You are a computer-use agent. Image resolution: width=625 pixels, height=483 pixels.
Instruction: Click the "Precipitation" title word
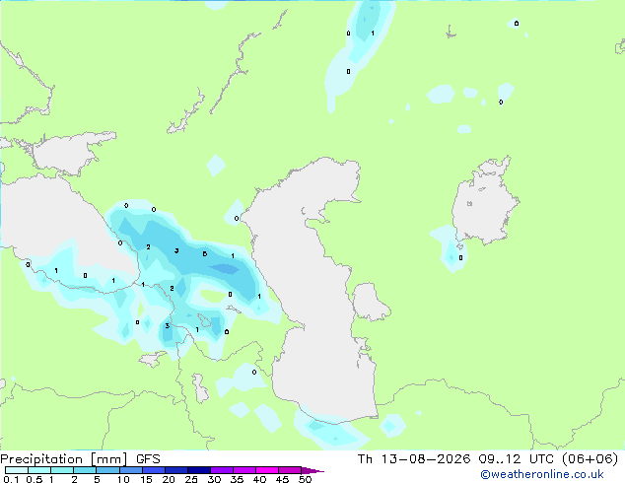click(41, 459)
